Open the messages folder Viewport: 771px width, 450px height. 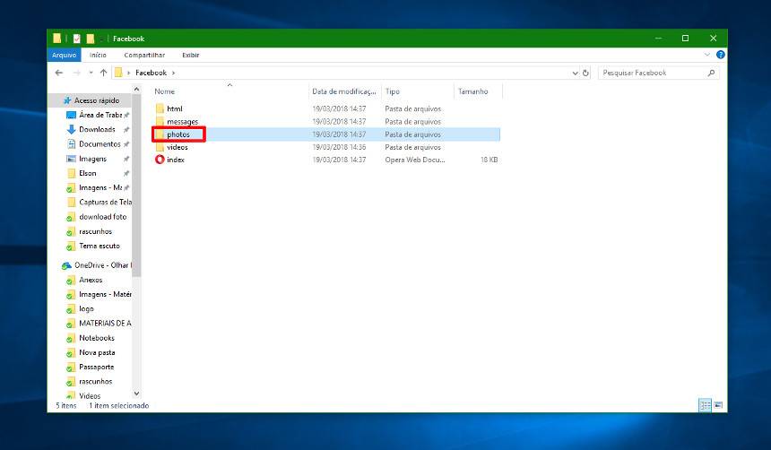[x=182, y=122]
